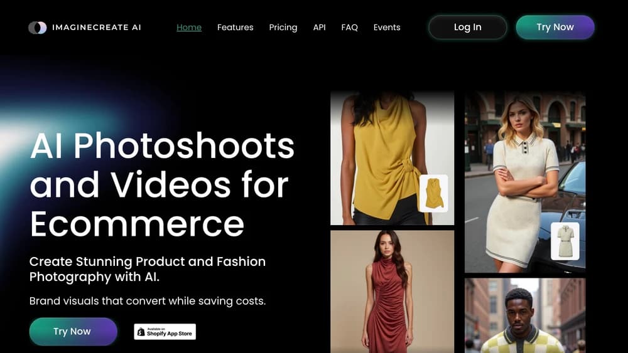Open the Pricing menu item
The height and width of the screenshot is (353, 628).
pos(283,27)
